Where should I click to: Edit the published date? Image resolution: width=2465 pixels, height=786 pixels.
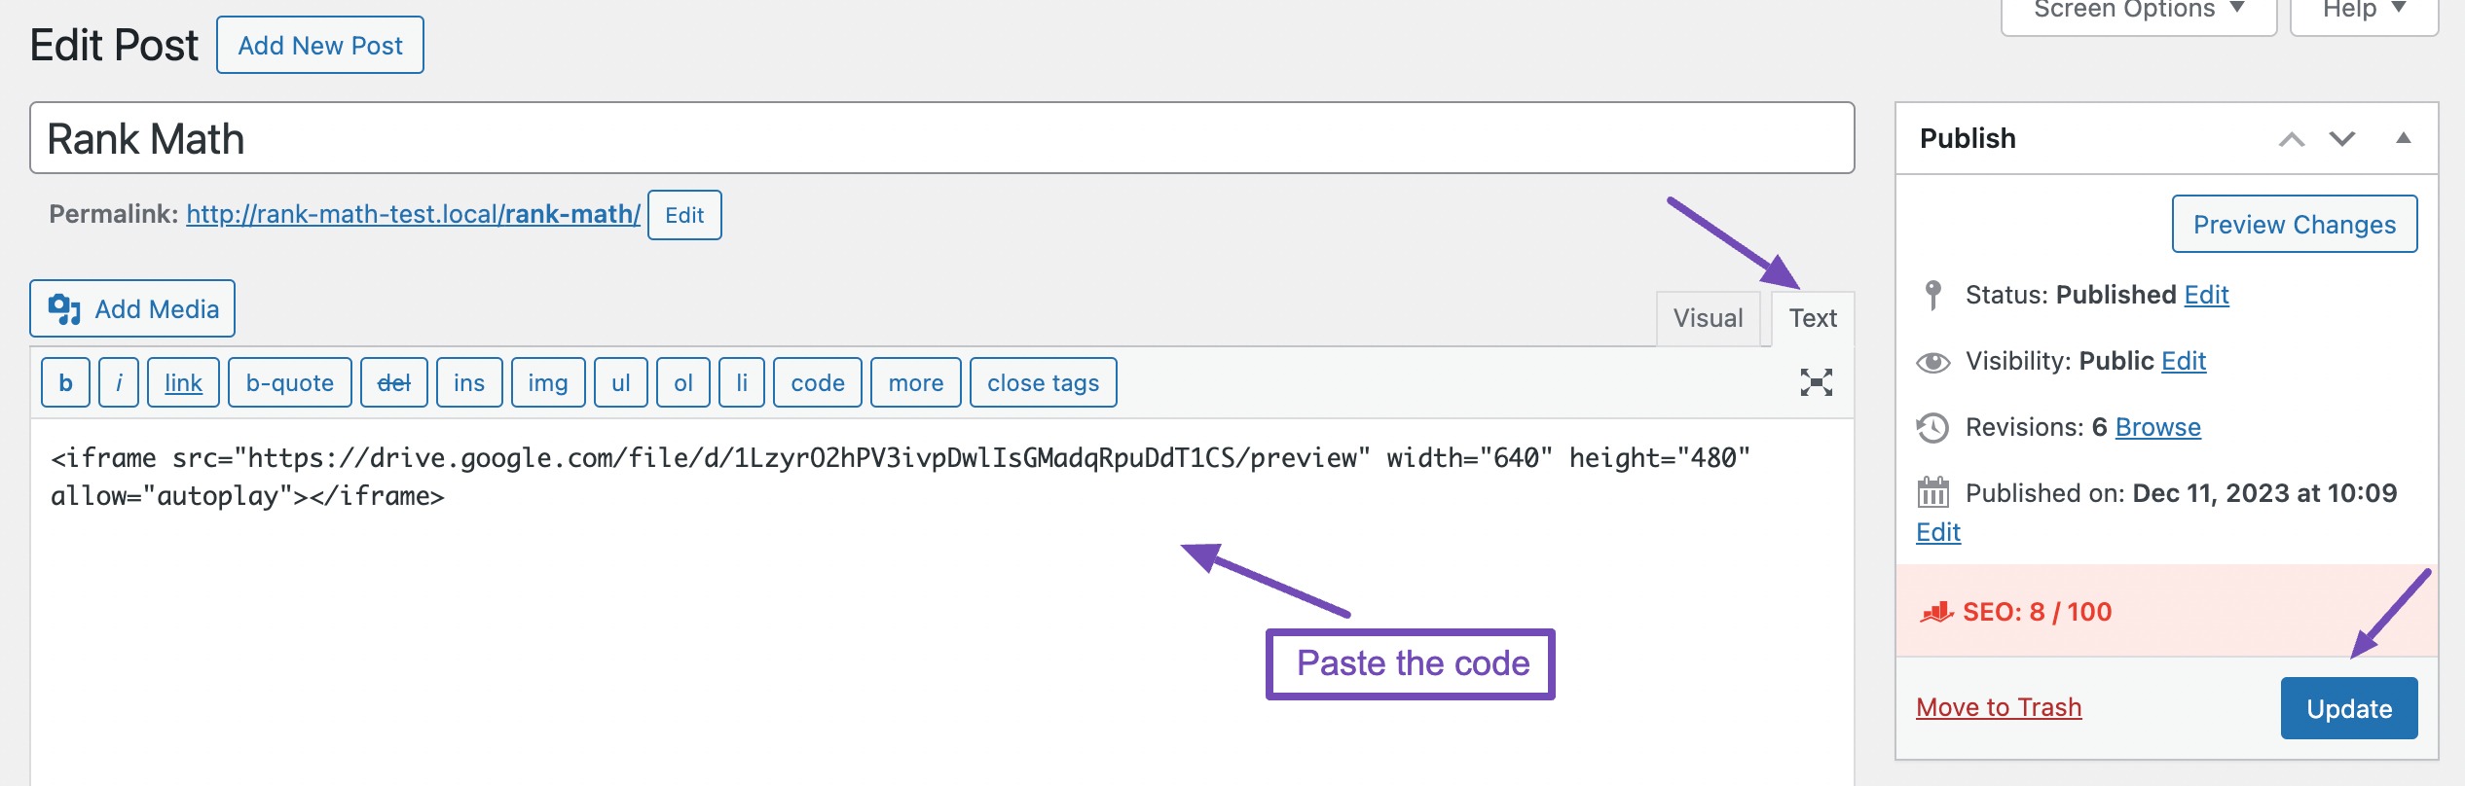pos(1938,532)
